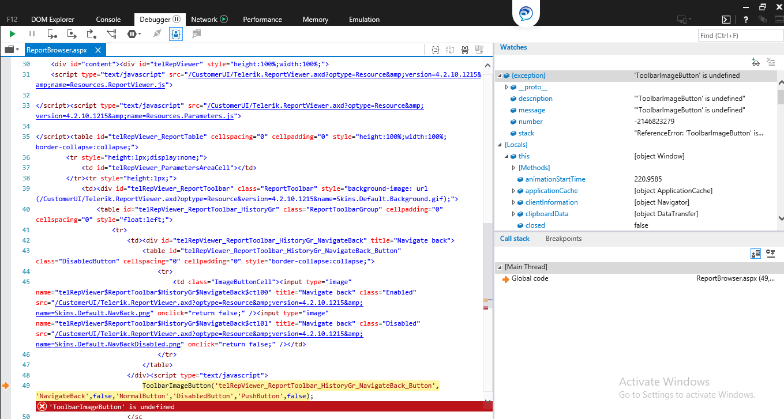Click the Break on new worker icon
Viewport: 784px width, 419px height.
111,35
